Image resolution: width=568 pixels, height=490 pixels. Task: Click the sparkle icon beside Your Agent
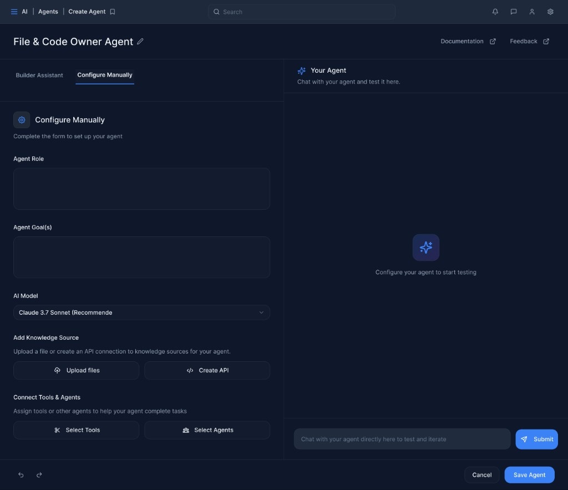point(301,70)
